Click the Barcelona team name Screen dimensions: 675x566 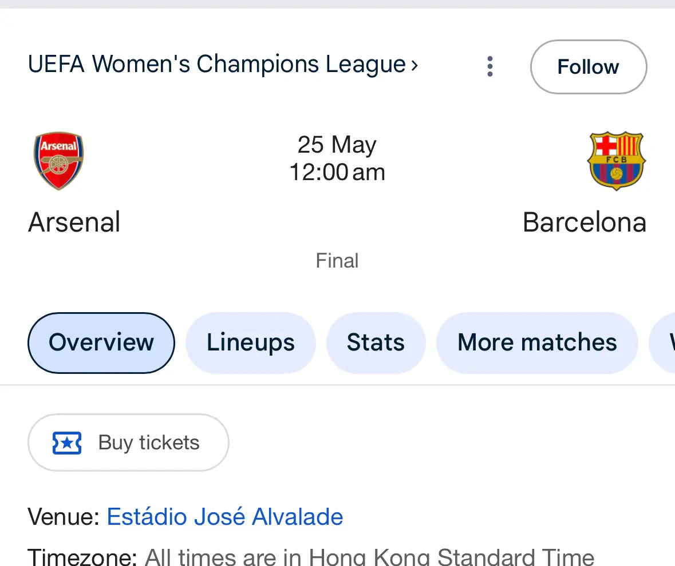(x=585, y=222)
